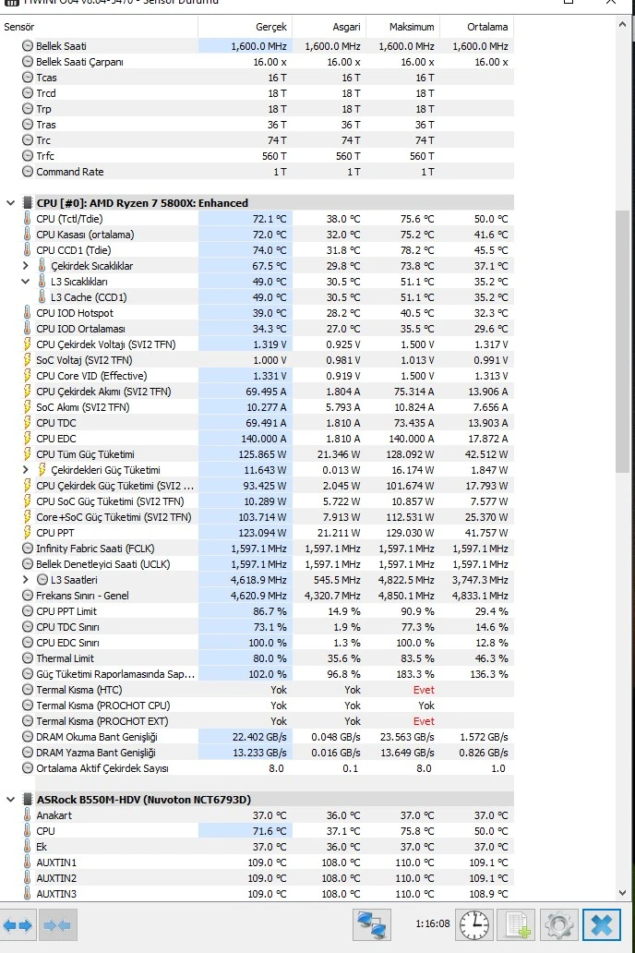Open the network remote monitoring icon
Image resolution: width=635 pixels, height=953 pixels.
(371, 925)
